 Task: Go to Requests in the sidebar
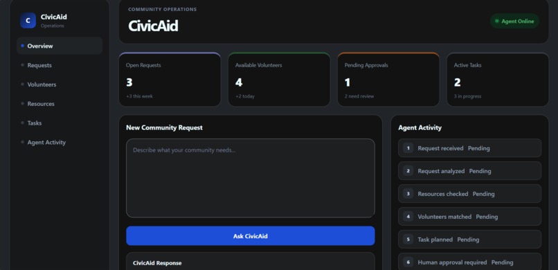coord(60,65)
